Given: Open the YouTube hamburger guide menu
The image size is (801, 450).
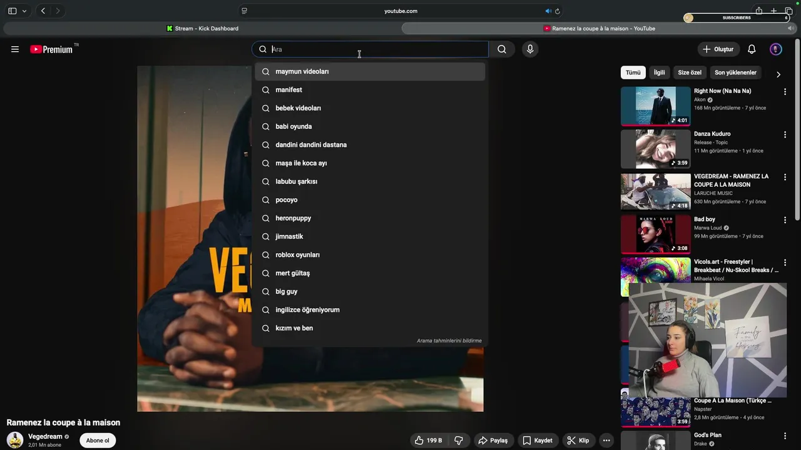Looking at the screenshot, I should [15, 49].
